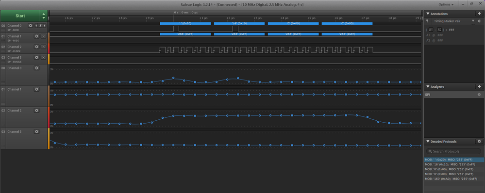The height and width of the screenshot is (193, 485).
Task: Open settings gear for analog Channel 1
Action: coord(36,89)
